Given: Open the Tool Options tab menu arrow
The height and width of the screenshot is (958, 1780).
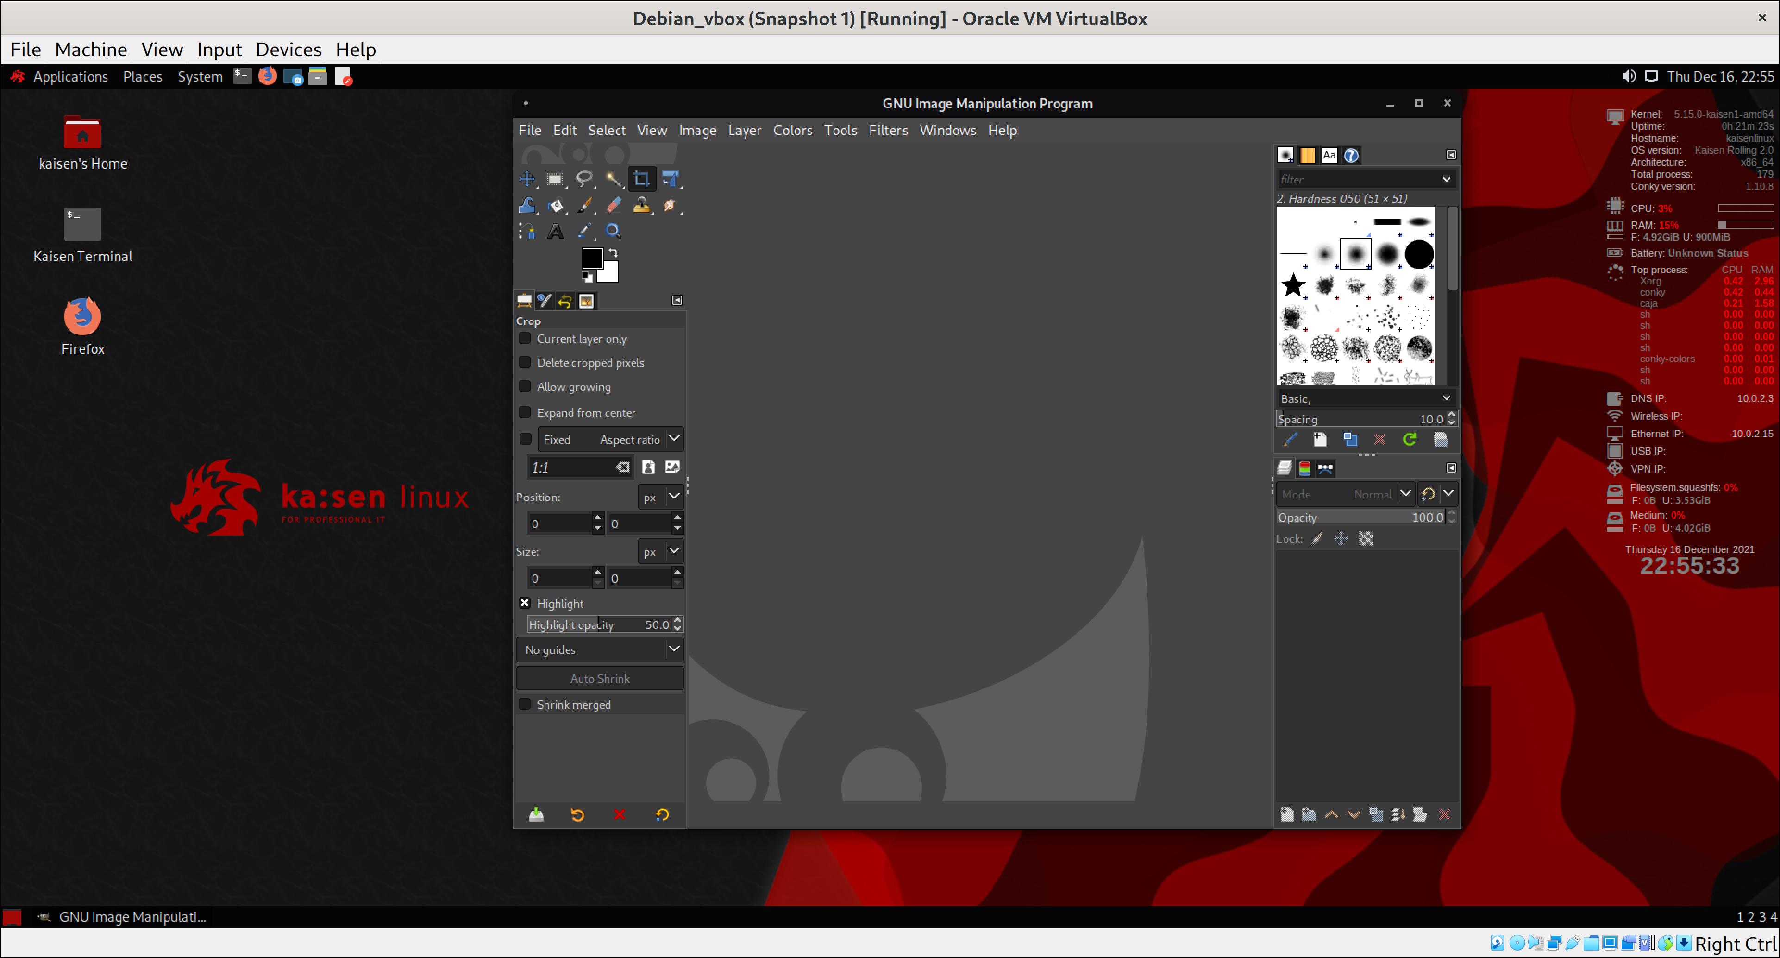Looking at the screenshot, I should pos(677,300).
